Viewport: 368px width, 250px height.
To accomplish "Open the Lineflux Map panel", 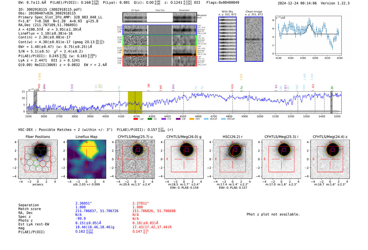I will pos(86,159).
